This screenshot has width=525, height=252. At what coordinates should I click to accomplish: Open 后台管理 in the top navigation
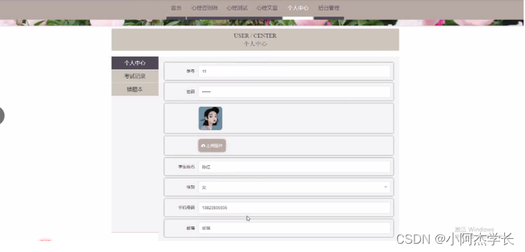(x=329, y=8)
